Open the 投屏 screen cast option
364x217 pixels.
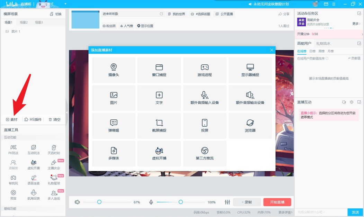[x=204, y=126]
